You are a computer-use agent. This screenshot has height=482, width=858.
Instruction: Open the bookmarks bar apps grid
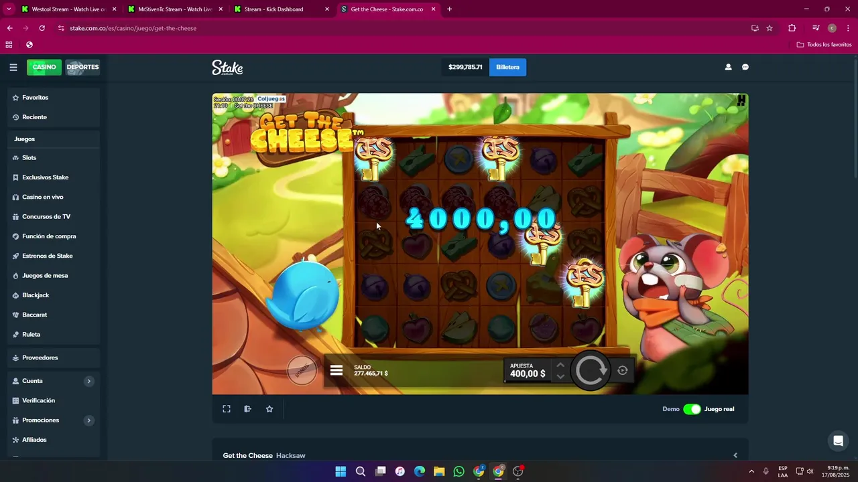(x=9, y=45)
